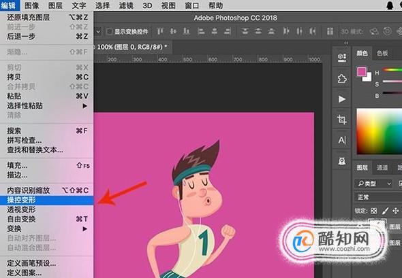Choose 定义画笔预设... menu entry
402x278 pixels.
pos(46,263)
